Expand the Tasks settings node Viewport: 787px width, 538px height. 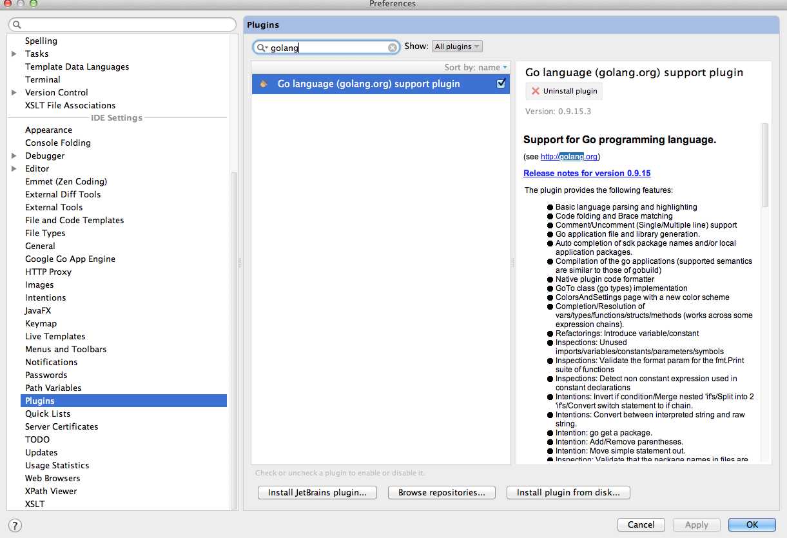14,54
